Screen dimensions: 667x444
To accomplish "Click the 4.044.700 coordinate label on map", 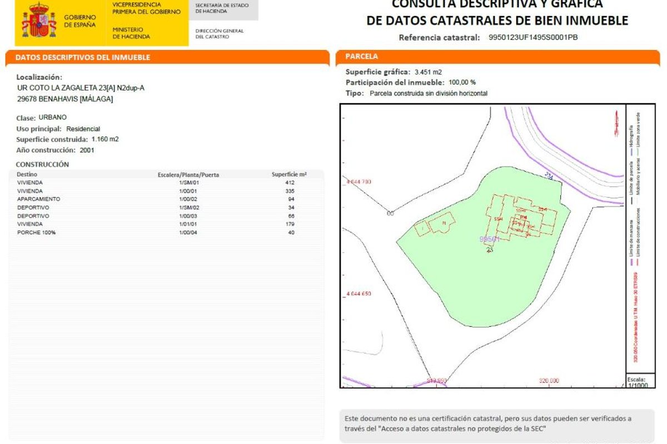I will click(x=359, y=181).
